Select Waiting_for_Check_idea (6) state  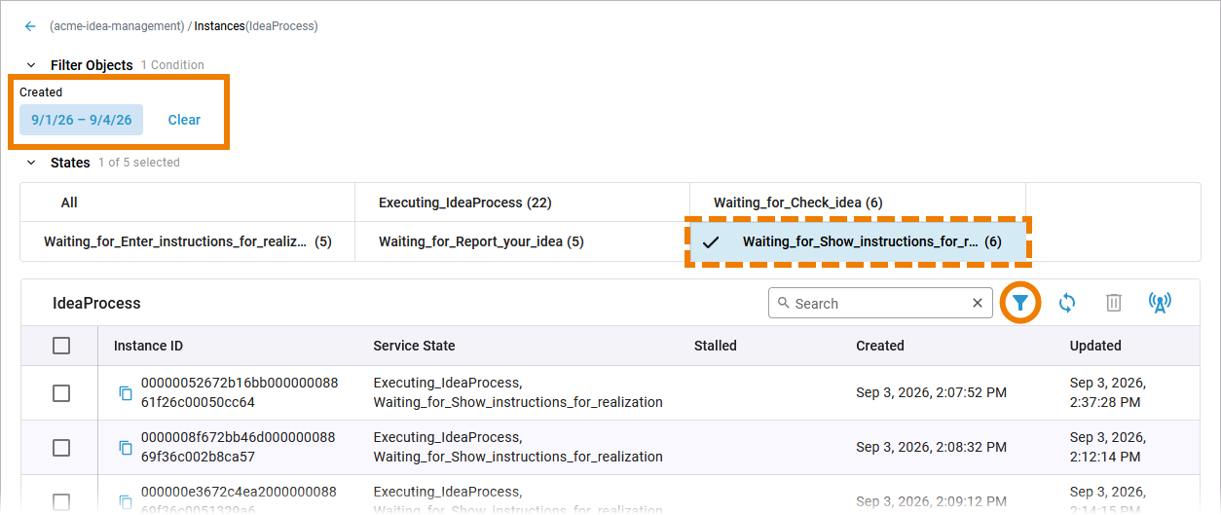[x=857, y=202]
